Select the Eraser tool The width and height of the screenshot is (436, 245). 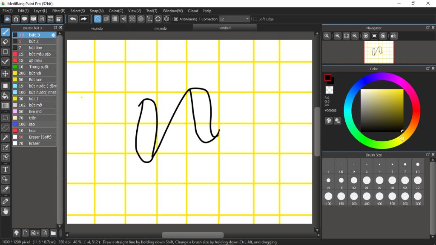[5, 42]
